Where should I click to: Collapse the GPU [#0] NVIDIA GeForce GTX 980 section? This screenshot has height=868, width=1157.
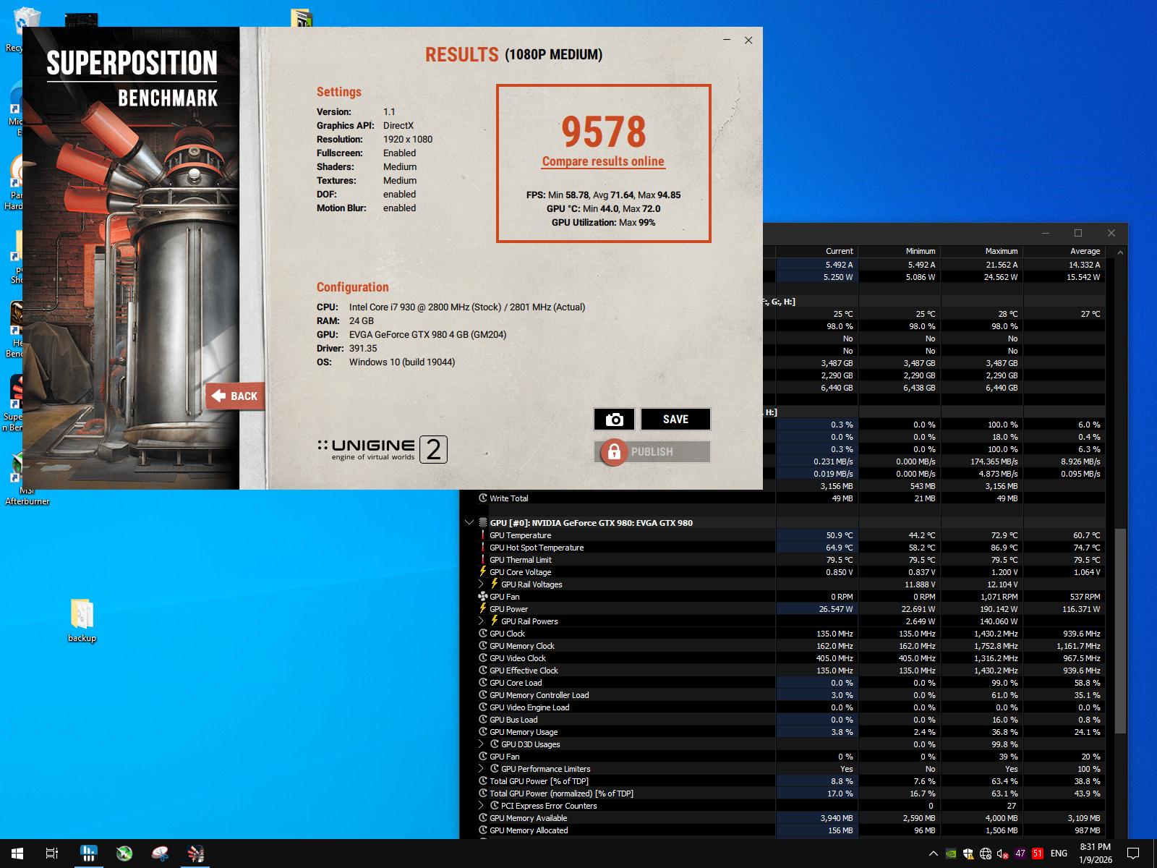coord(469,522)
